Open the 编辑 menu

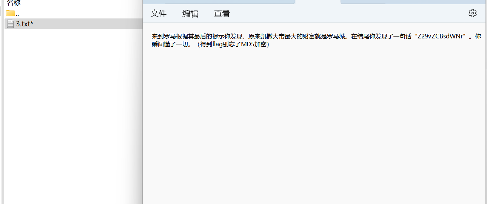point(190,14)
